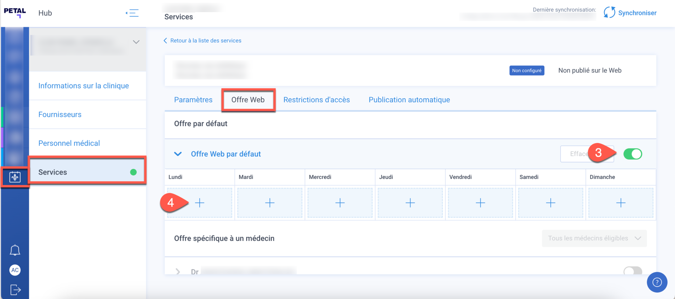Collapse the Offre Web par défaut section
The height and width of the screenshot is (299, 675).
[x=178, y=154]
